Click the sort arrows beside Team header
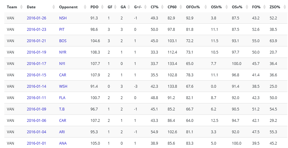The image size is (288, 148). click(x=21, y=7)
